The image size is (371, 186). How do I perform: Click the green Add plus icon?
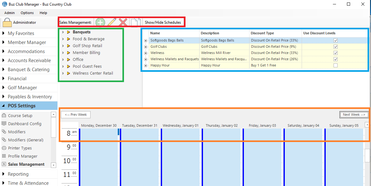(100, 22)
